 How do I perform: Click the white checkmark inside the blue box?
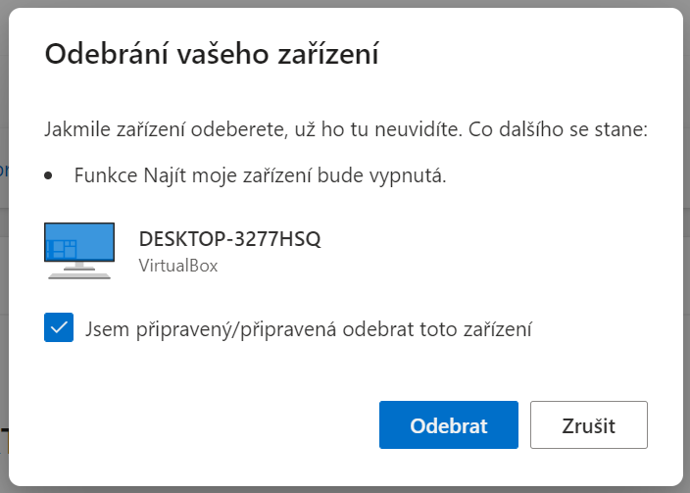point(59,327)
